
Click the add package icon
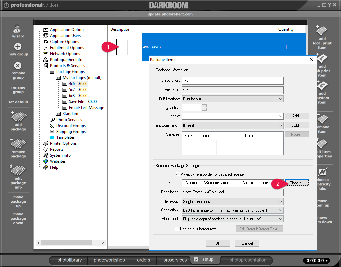tap(19, 117)
